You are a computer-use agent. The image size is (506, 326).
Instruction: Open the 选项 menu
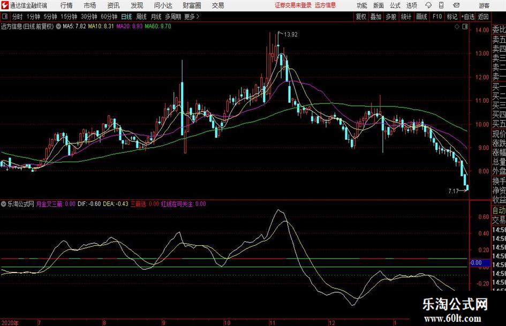[411, 5]
